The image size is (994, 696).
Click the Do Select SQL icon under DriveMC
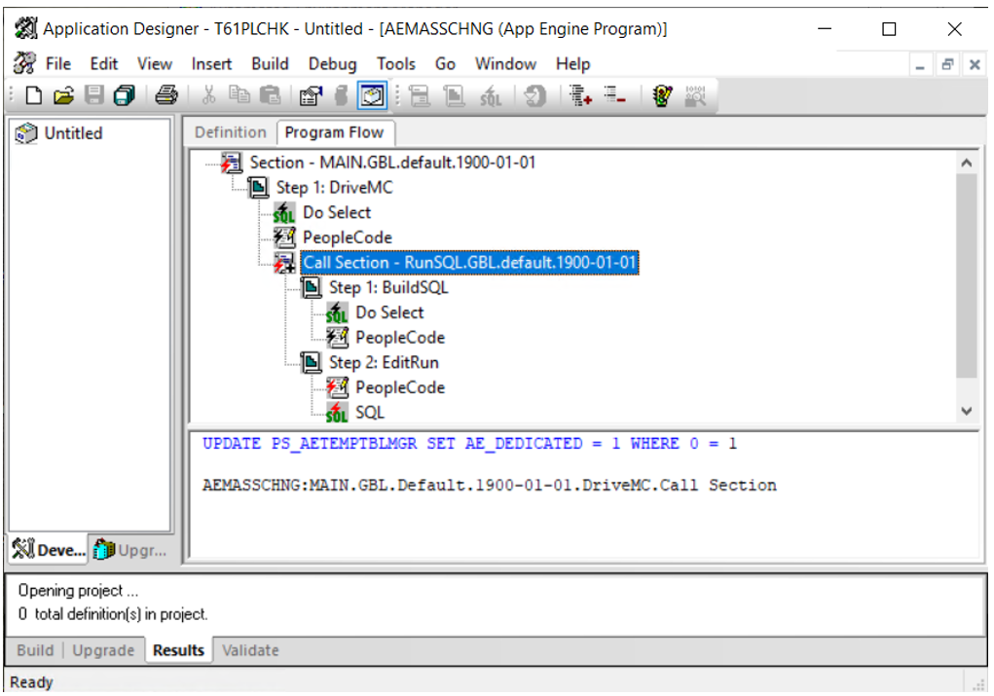(284, 212)
